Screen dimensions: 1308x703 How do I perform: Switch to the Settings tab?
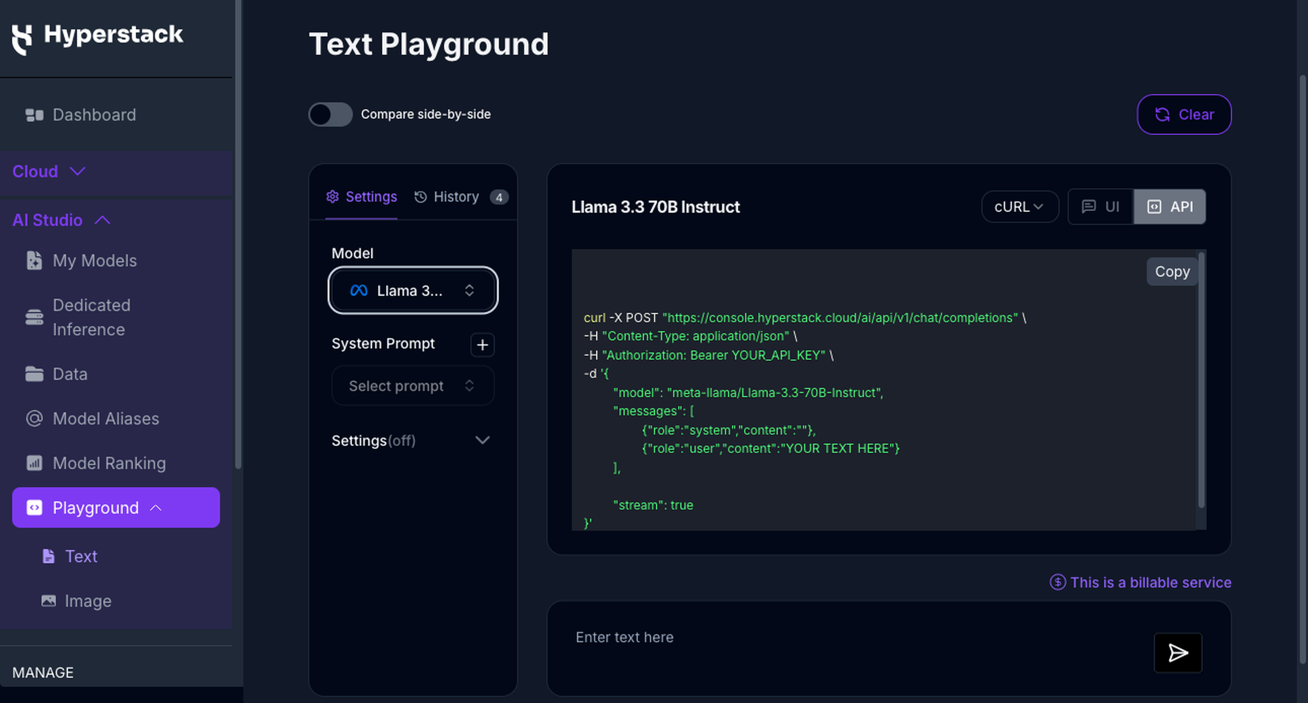click(x=361, y=196)
